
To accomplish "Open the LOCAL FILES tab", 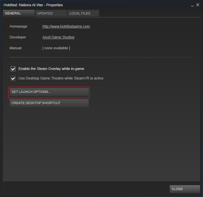I will (83, 13).
